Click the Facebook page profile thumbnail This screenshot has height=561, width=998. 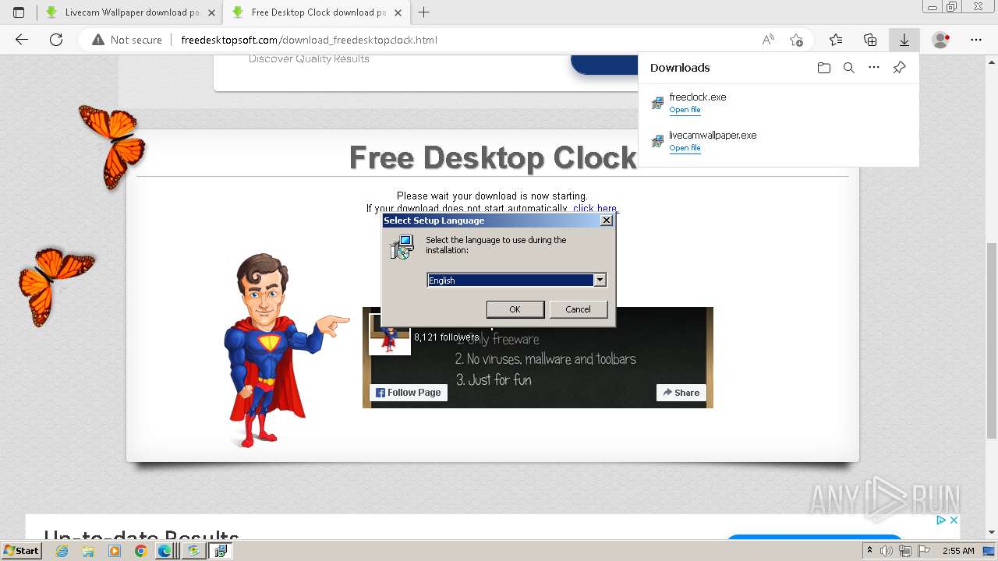coord(389,334)
